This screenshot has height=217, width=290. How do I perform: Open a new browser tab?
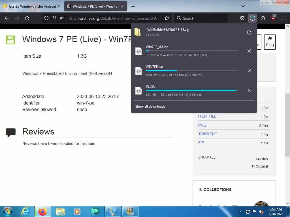(x=133, y=6)
